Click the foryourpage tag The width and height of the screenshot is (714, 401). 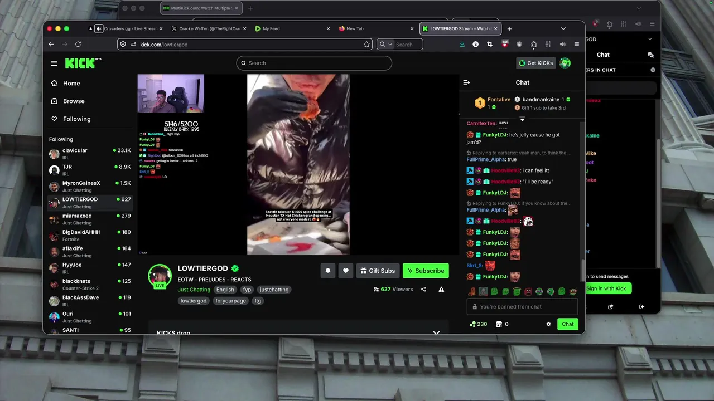(230, 301)
